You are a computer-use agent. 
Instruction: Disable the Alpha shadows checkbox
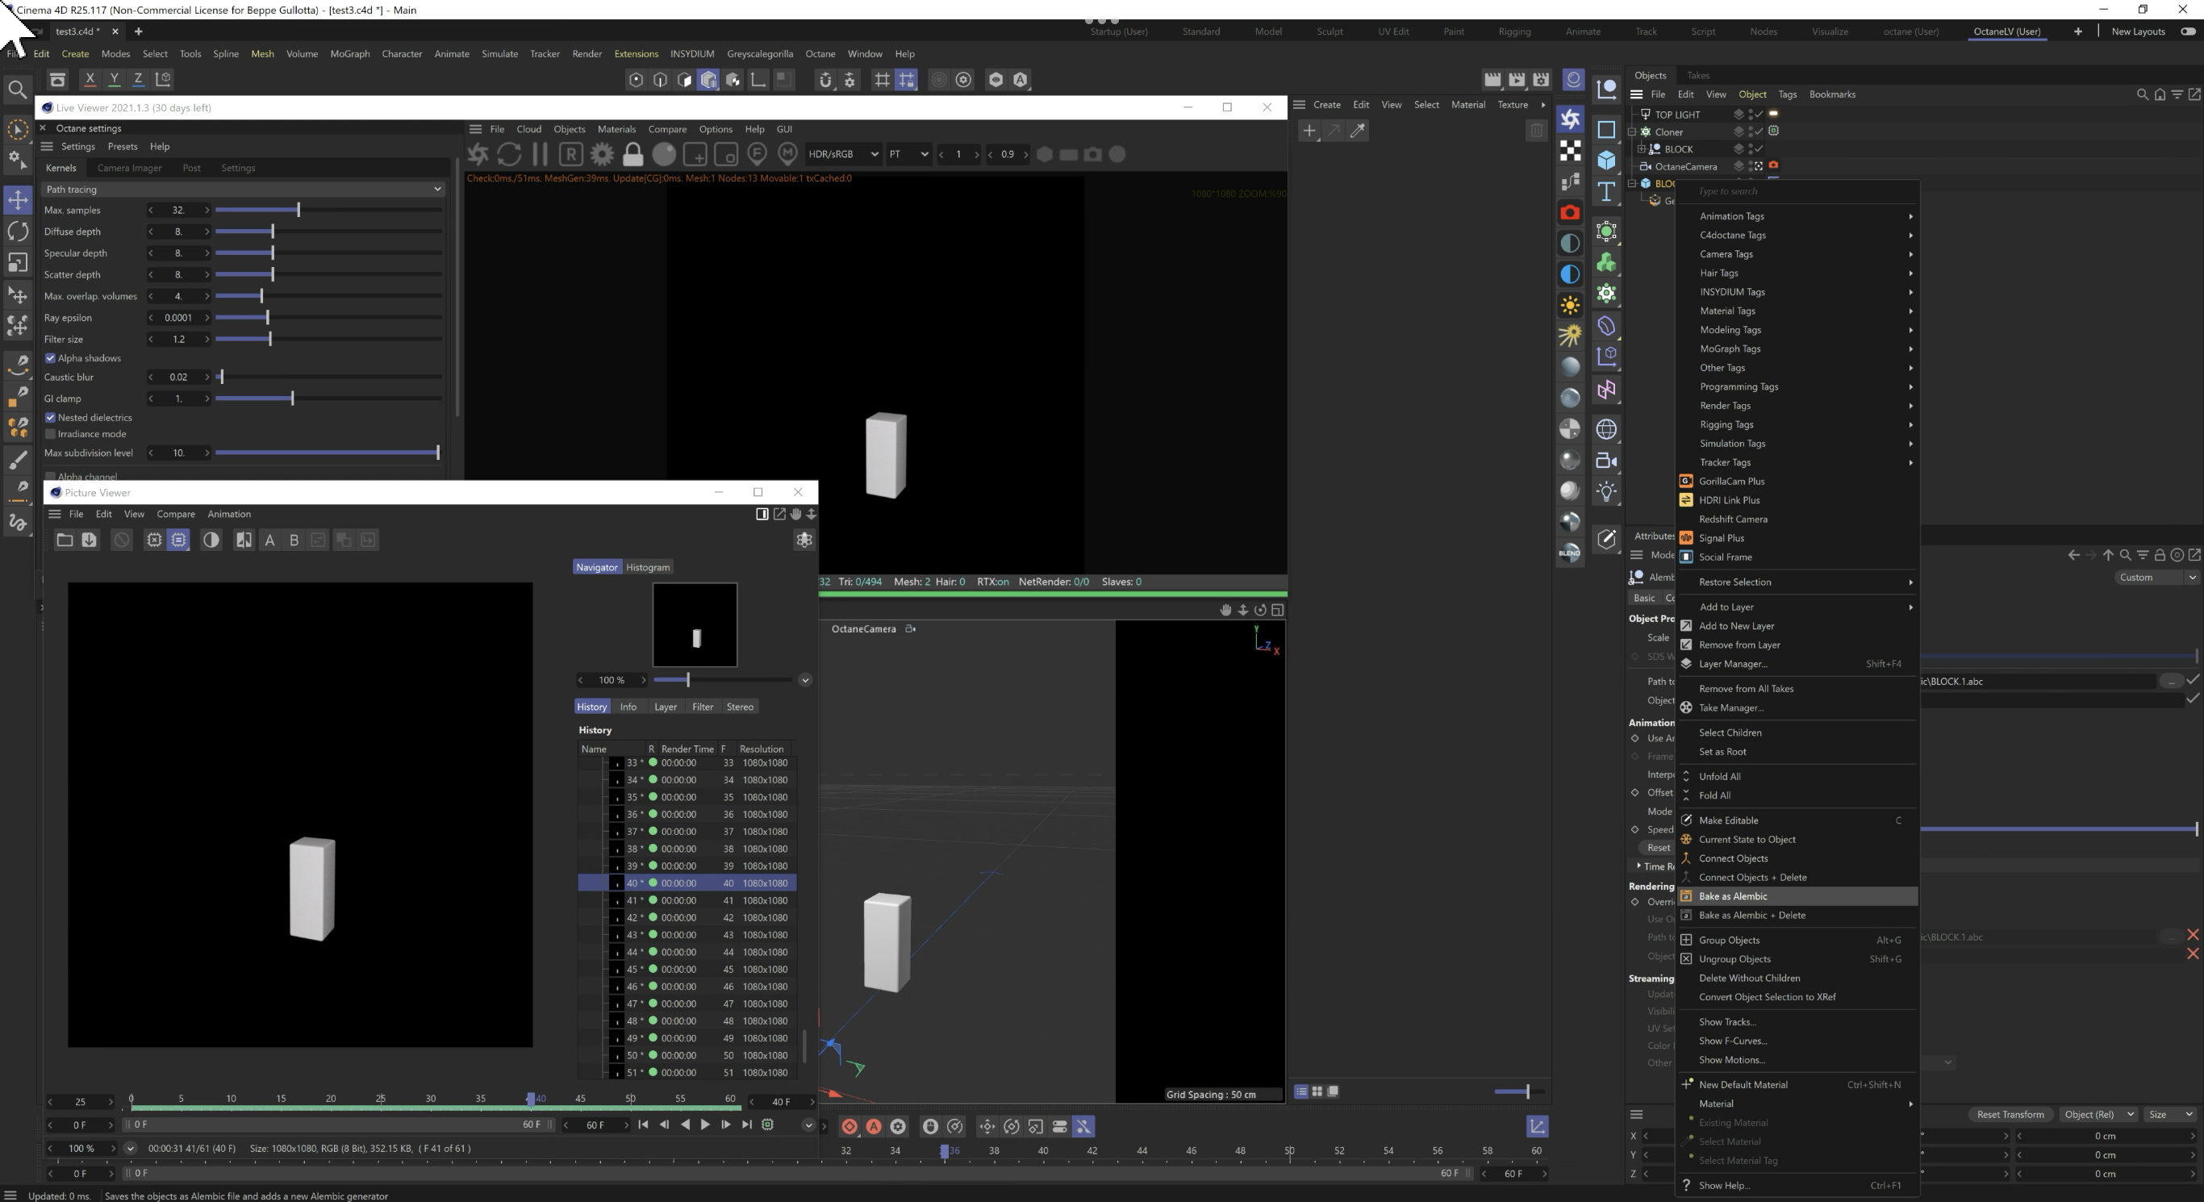51,358
